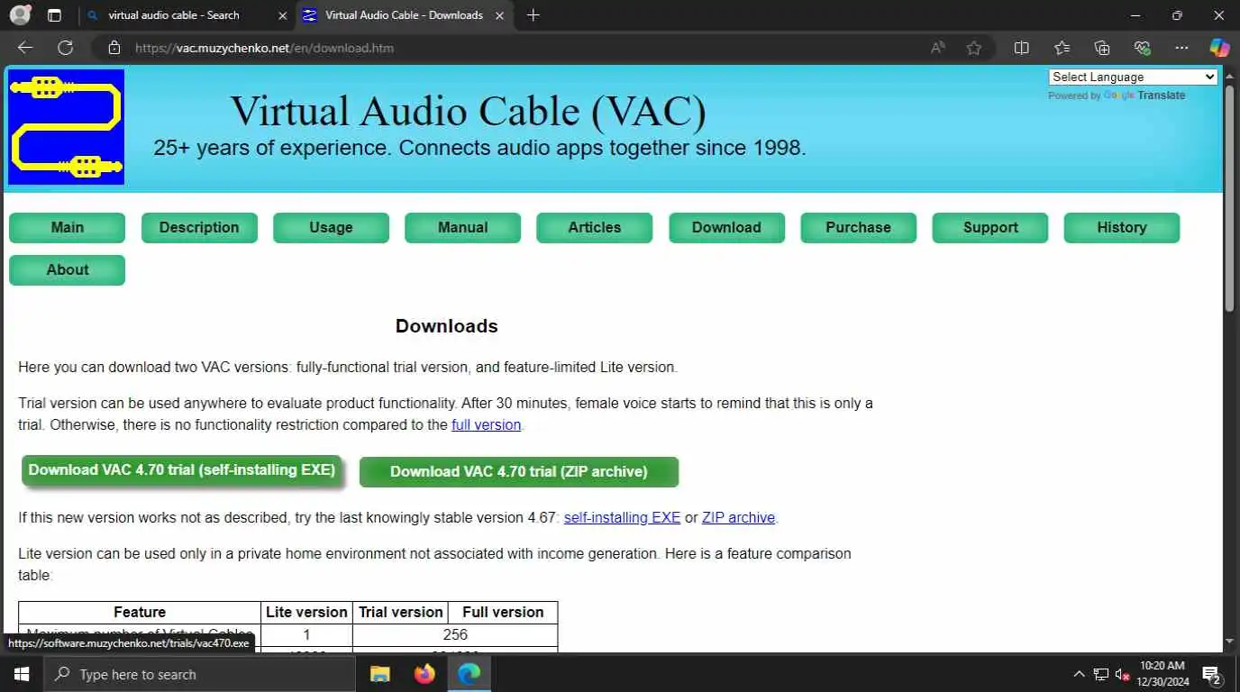Screen dimensions: 1240x692
Task: Click the muted volume tray icon
Action: 1123,674
